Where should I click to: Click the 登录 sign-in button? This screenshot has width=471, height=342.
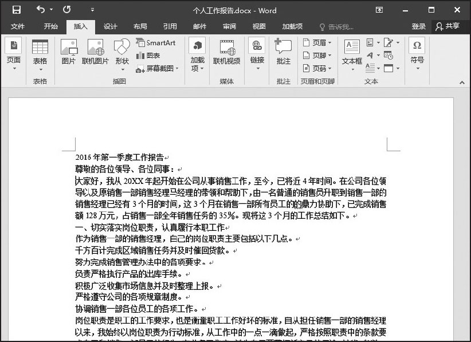418,26
